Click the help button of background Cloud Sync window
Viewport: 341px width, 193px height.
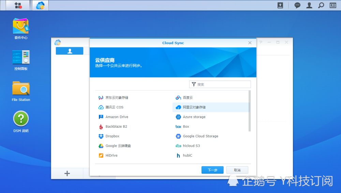tap(261, 42)
